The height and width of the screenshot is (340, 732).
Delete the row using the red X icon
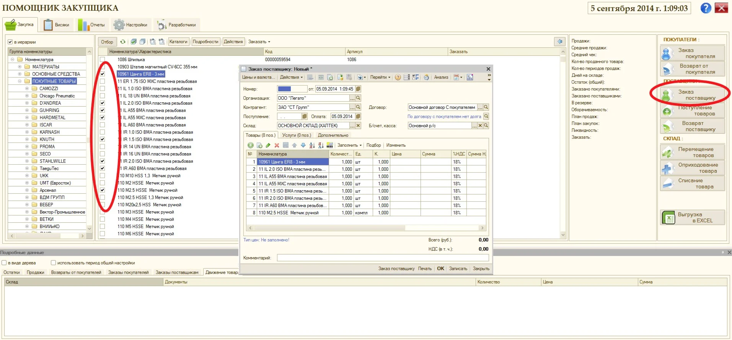(x=277, y=145)
